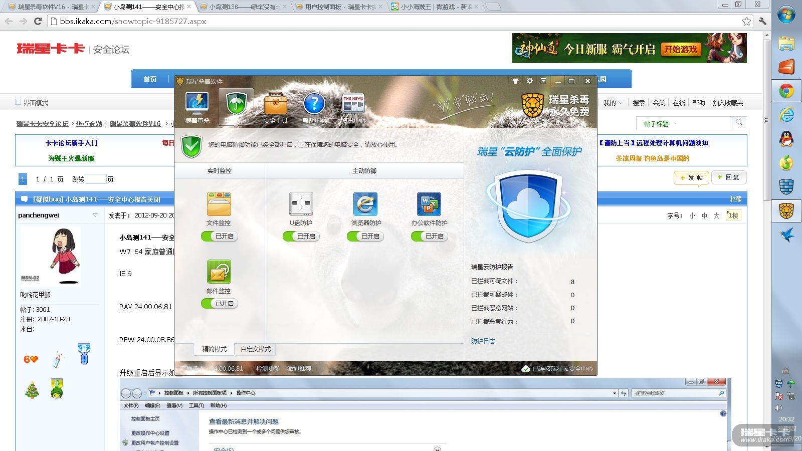
Task: Open the gear settings icon in Rising title bar
Action: point(530,81)
